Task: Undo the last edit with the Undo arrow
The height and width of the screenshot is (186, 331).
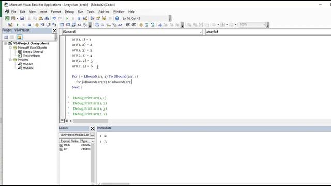Action: coord(54,19)
